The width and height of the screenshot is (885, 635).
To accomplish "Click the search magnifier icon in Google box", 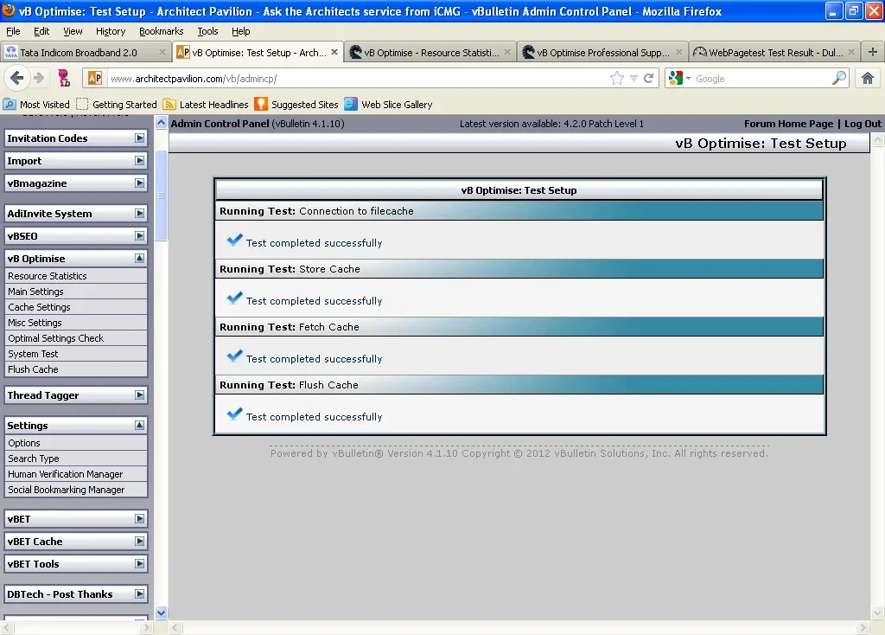I will [839, 78].
